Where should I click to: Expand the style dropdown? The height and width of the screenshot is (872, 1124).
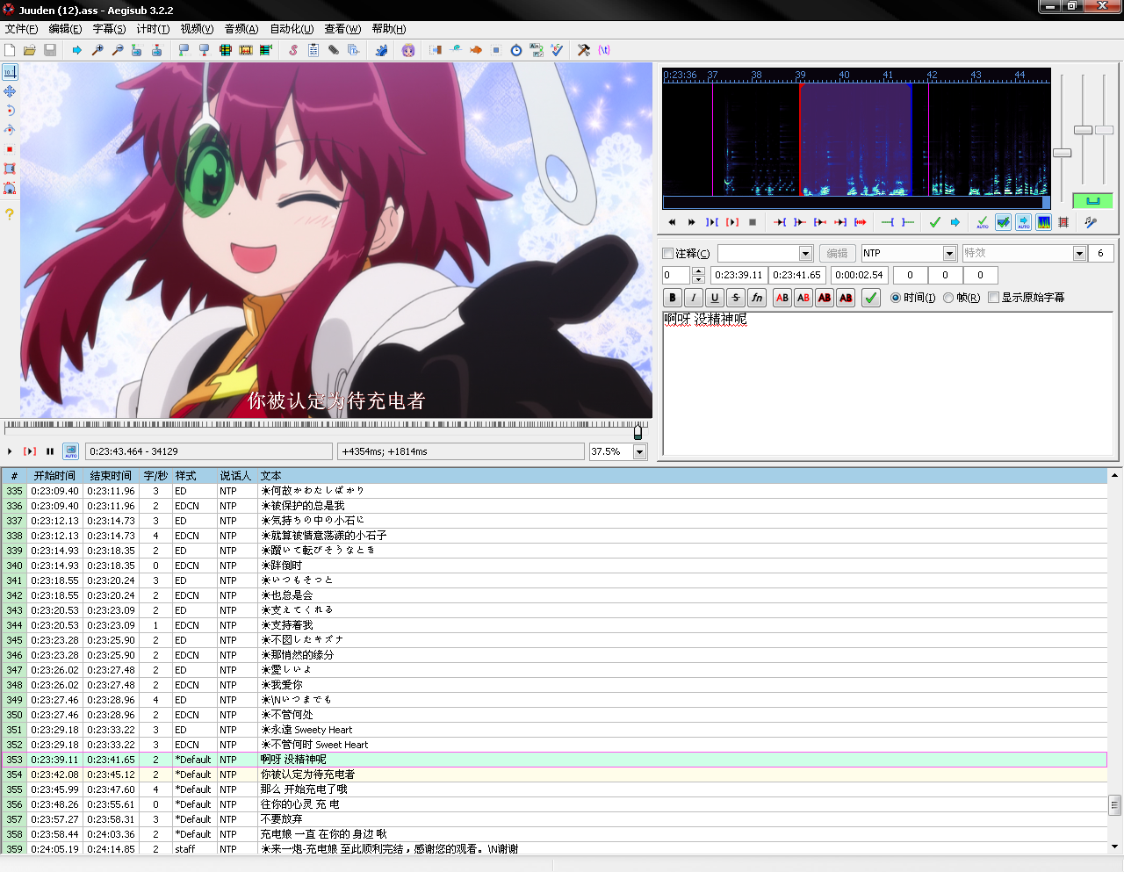point(805,253)
